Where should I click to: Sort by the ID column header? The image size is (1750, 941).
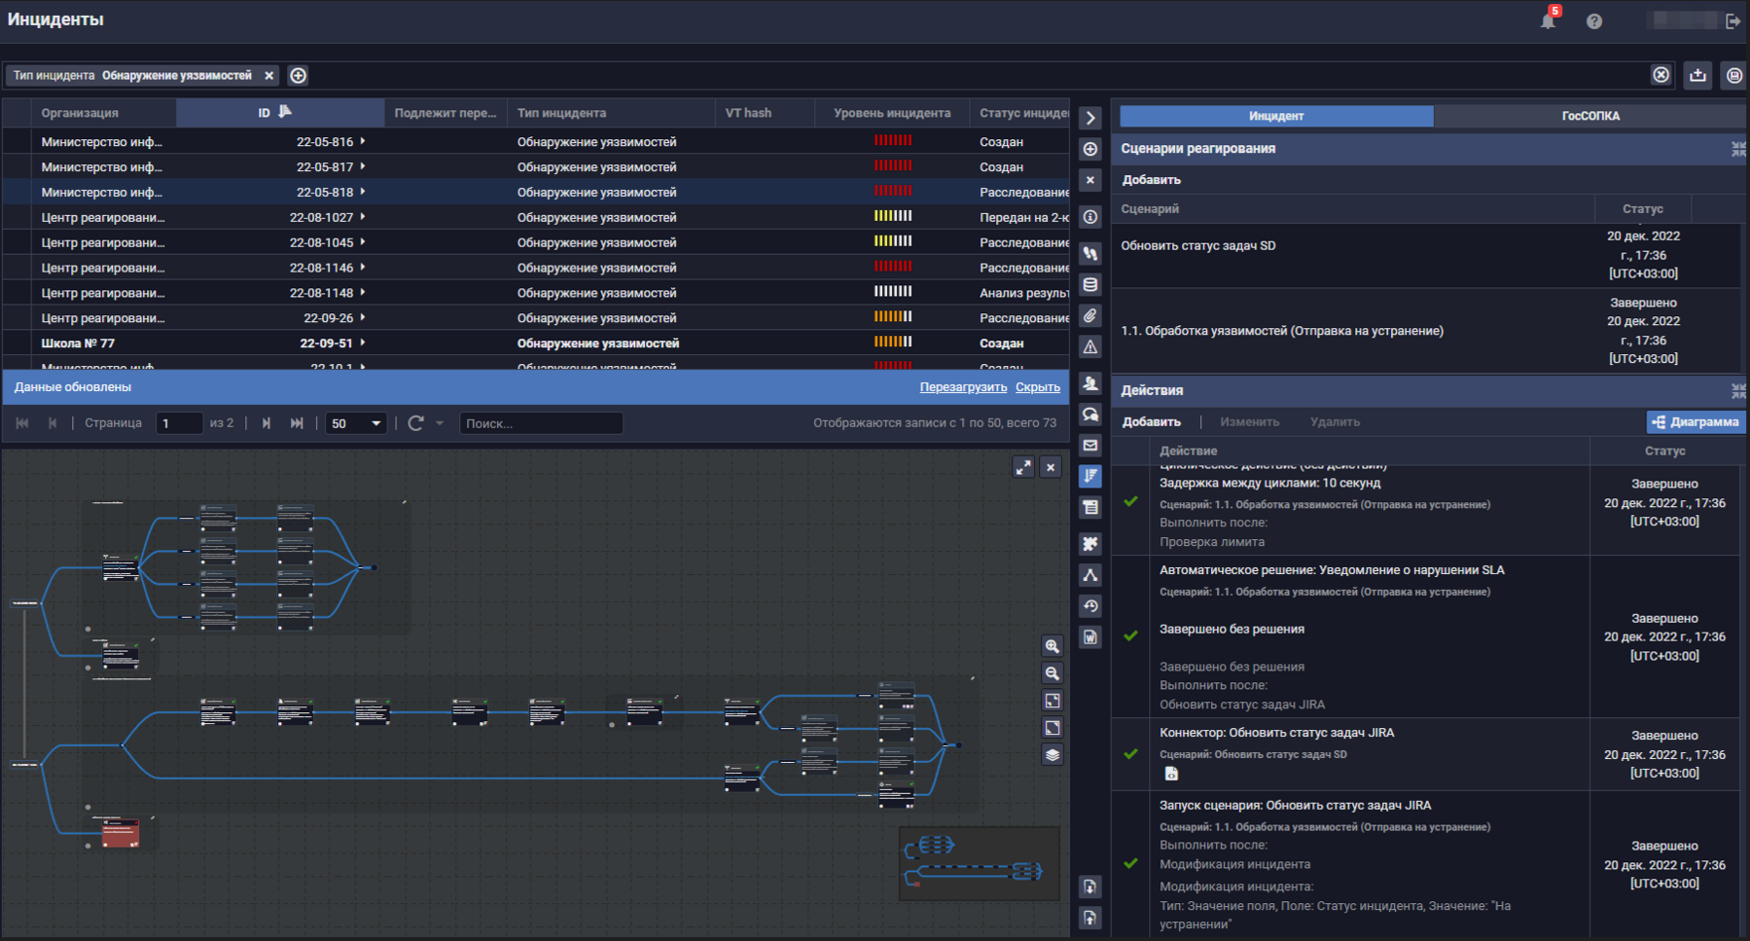[265, 113]
